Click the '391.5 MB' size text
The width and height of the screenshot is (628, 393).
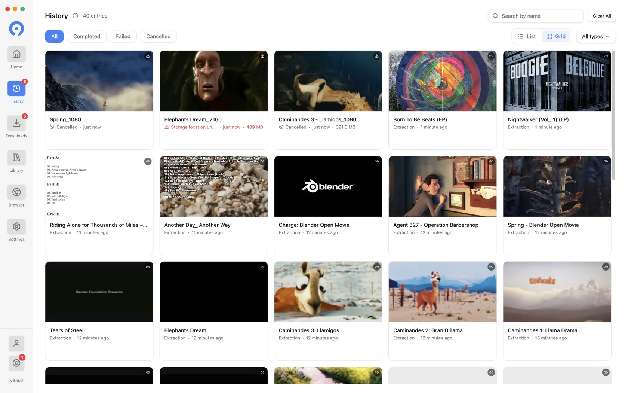345,127
